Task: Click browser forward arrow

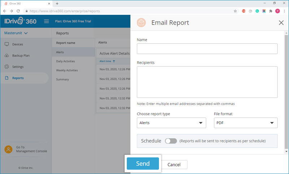Action: [12, 11]
